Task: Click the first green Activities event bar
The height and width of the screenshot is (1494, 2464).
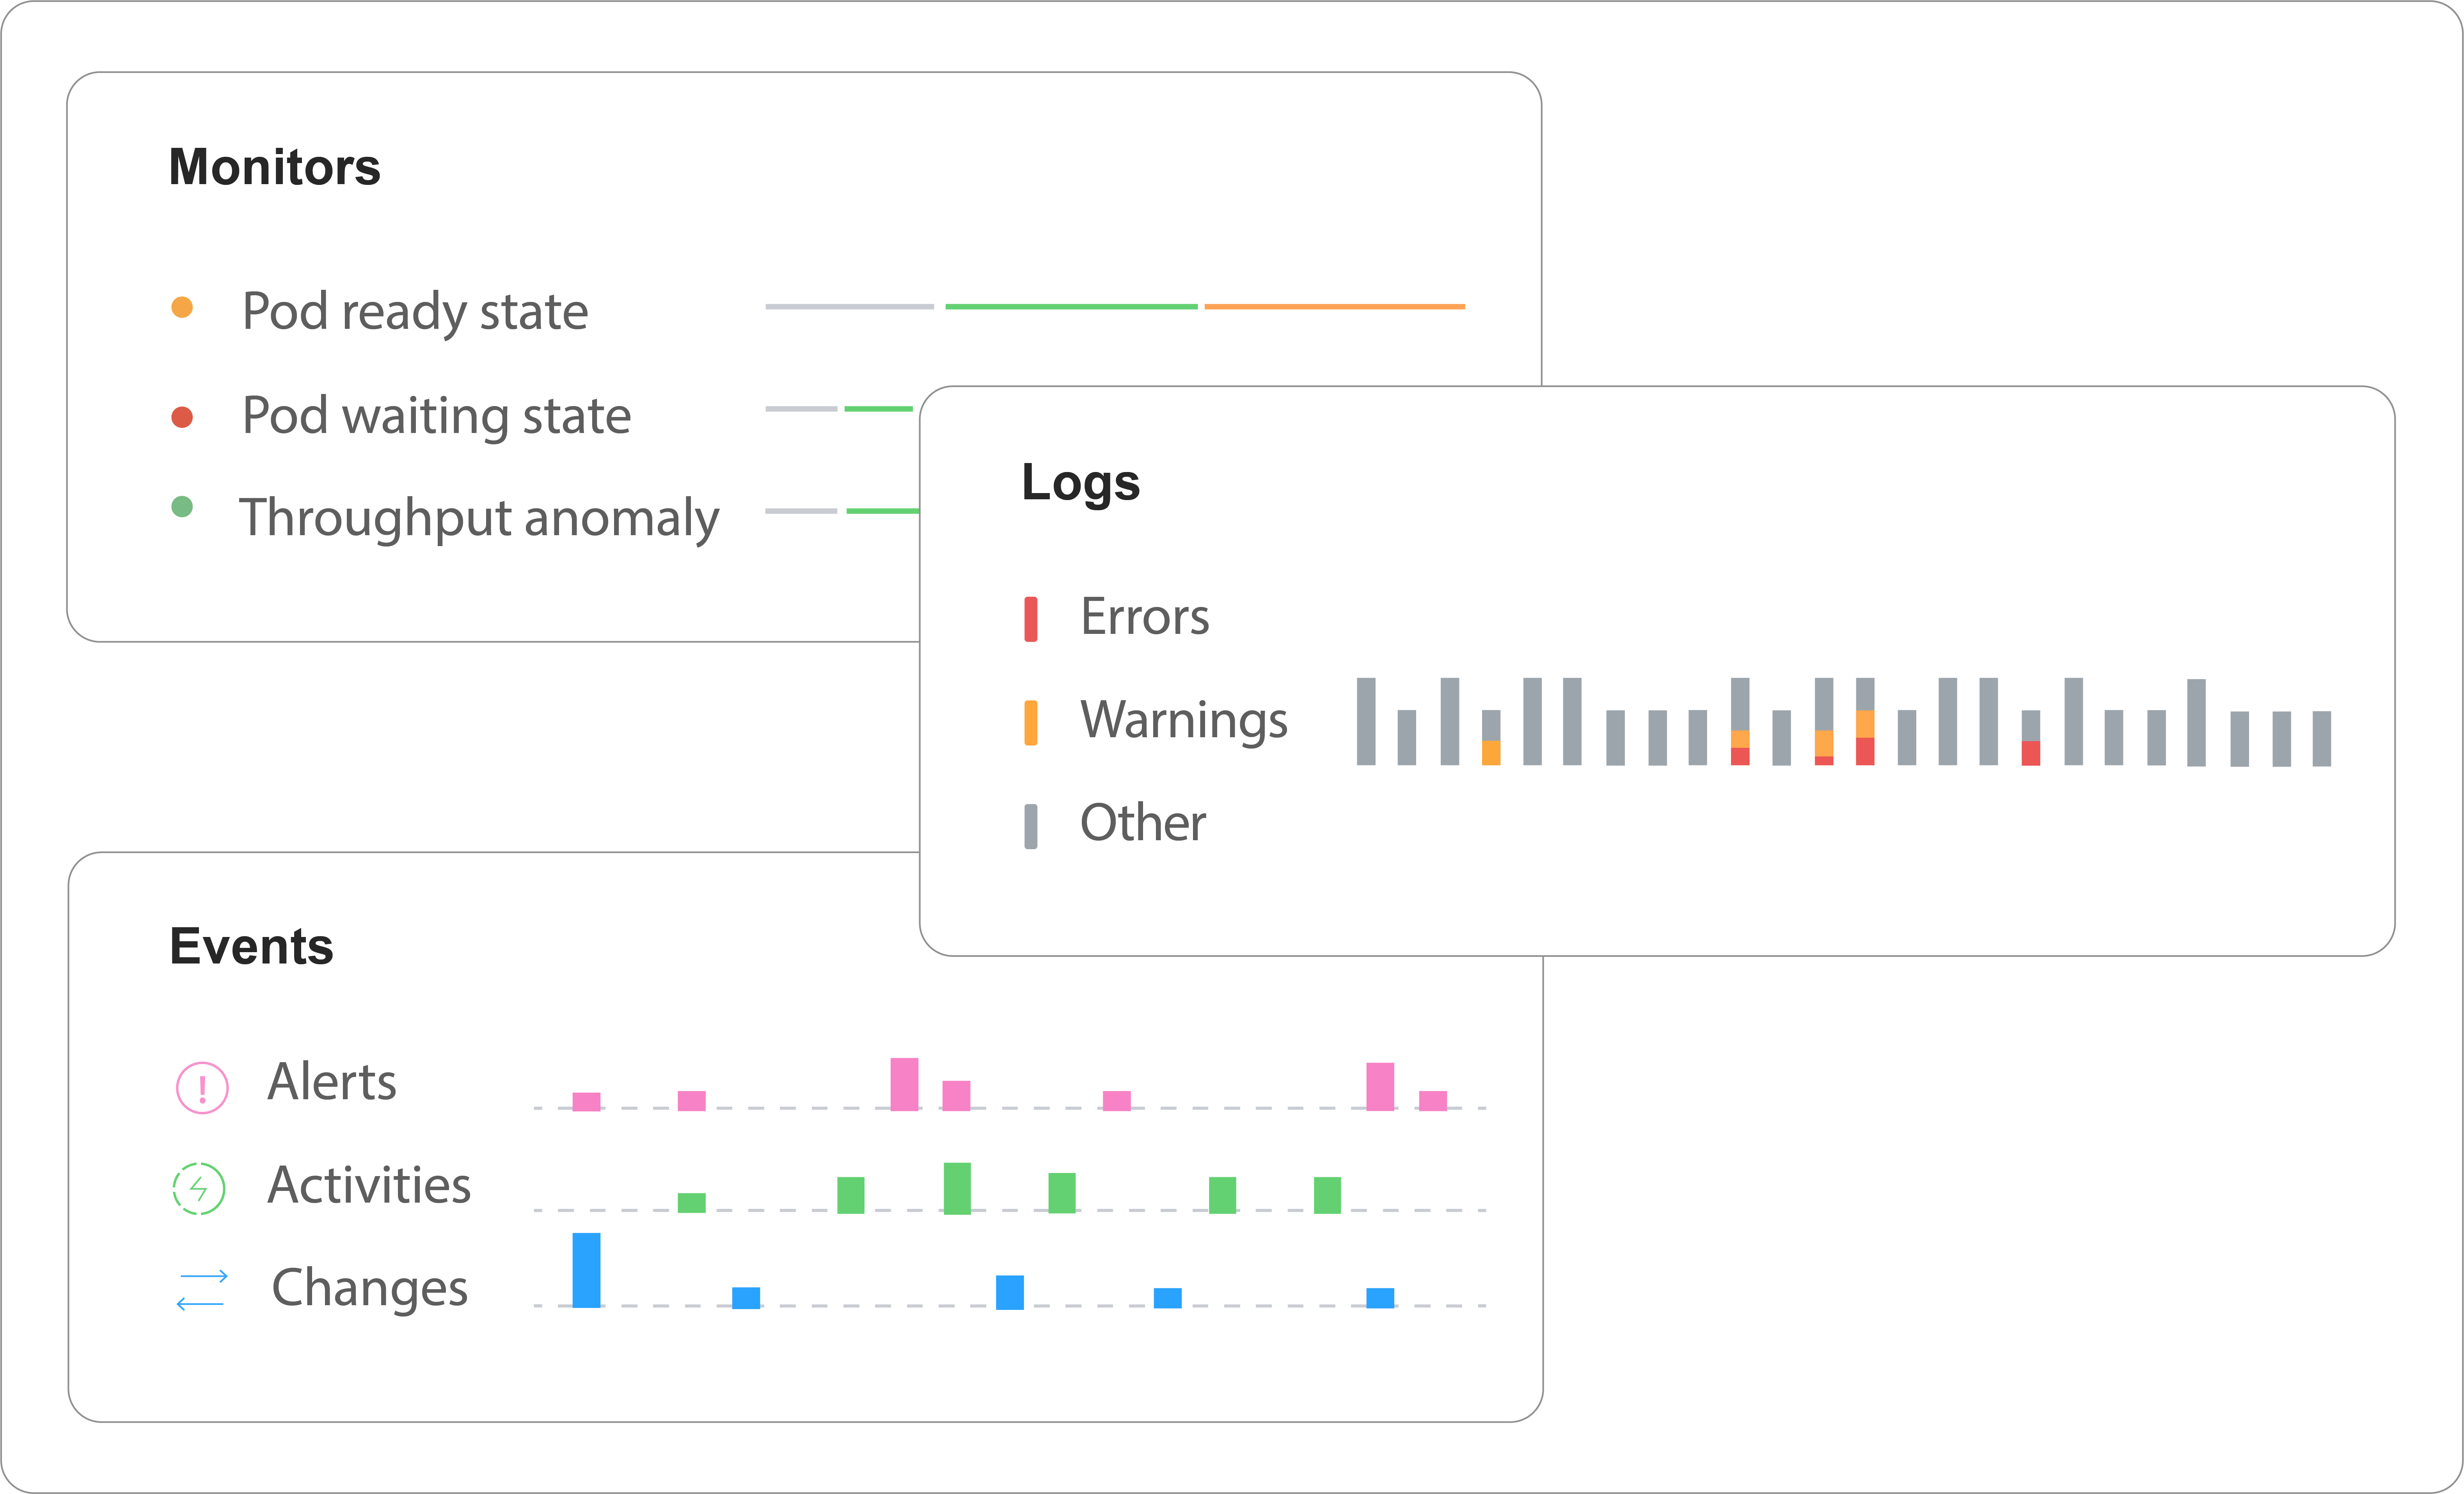Action: [691, 1202]
